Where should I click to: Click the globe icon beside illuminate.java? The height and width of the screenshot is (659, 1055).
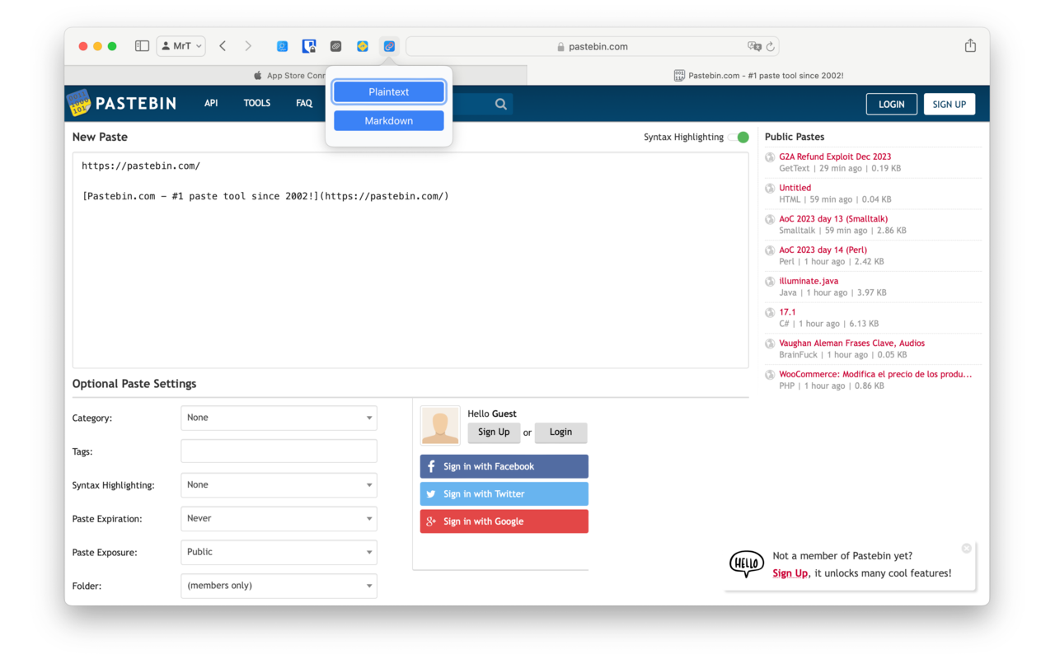click(x=770, y=282)
